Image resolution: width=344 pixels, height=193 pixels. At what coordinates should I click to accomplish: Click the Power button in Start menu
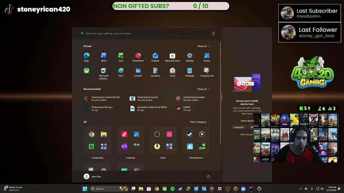coord(208,176)
